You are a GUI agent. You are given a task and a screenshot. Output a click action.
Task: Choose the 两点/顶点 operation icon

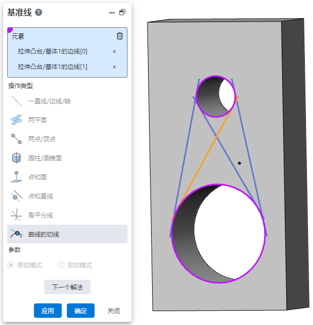16,139
